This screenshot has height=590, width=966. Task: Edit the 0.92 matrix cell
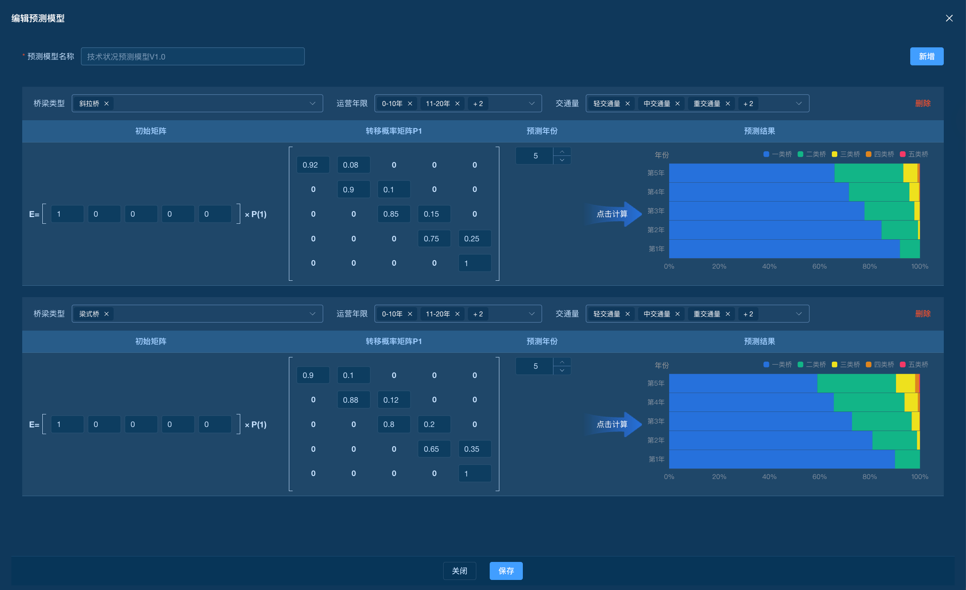(x=313, y=165)
